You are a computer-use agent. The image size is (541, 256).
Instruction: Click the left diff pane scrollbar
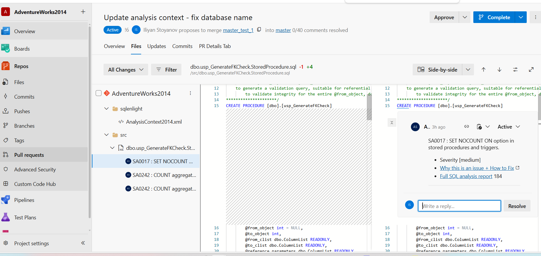369,108
